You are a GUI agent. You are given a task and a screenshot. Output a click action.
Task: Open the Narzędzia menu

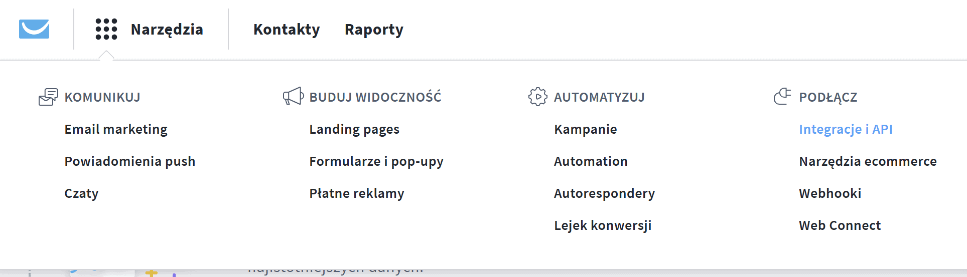coord(167,30)
